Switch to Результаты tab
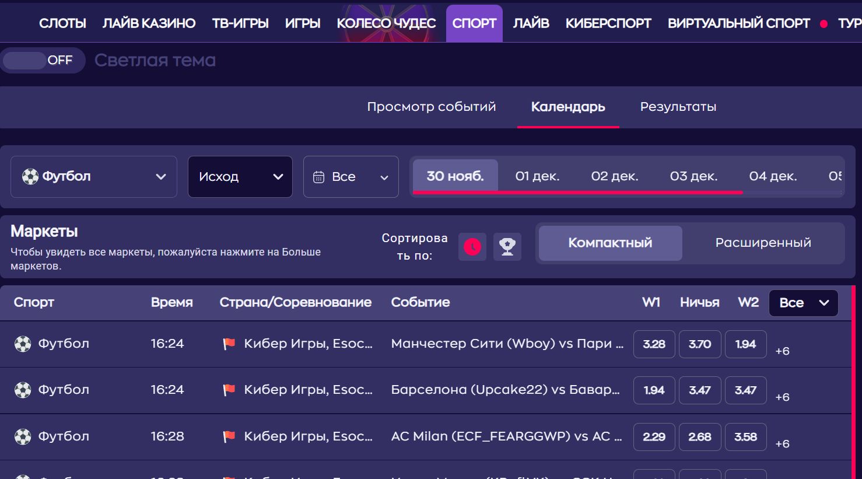The image size is (862, 479). coord(678,107)
